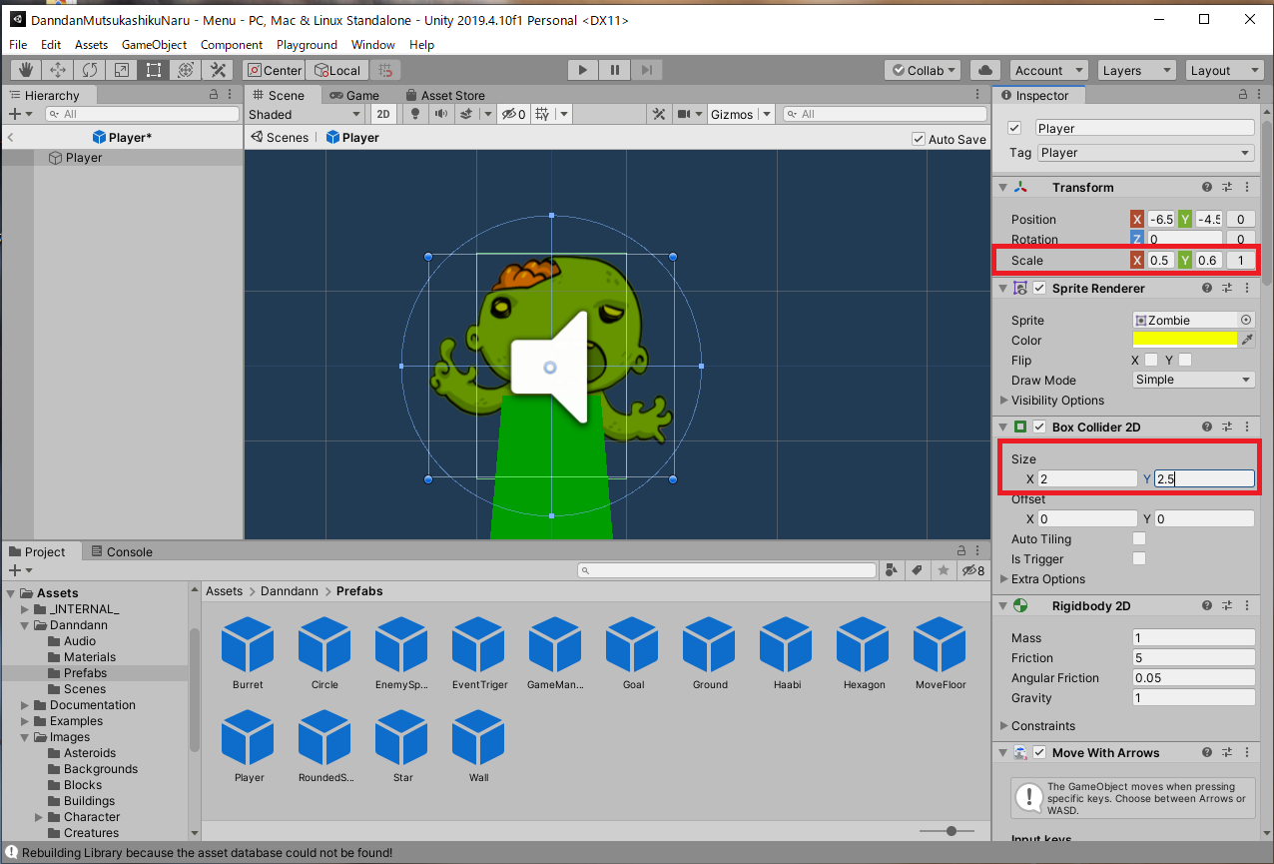Open the Shaded draw mode dropdown
1274x864 pixels.
pyautogui.click(x=306, y=114)
